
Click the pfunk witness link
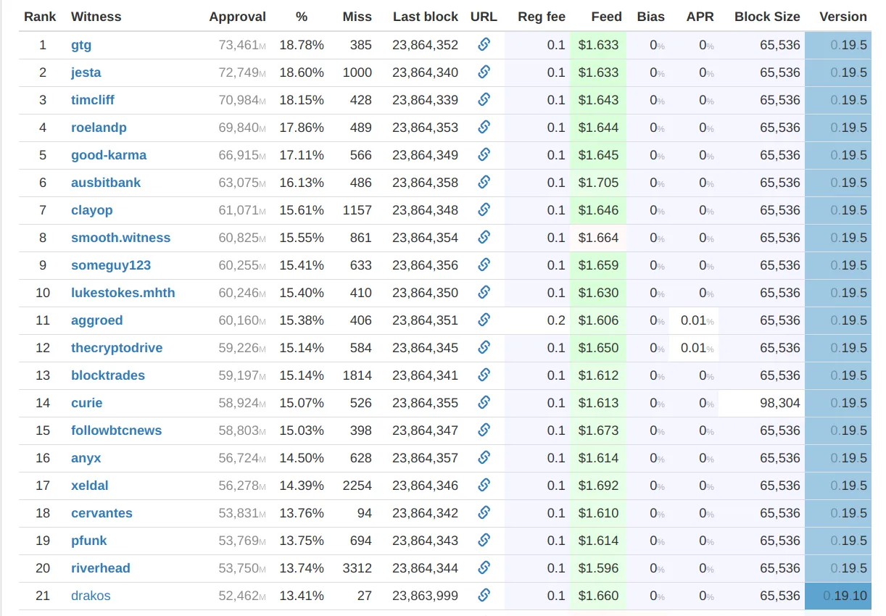(x=89, y=541)
